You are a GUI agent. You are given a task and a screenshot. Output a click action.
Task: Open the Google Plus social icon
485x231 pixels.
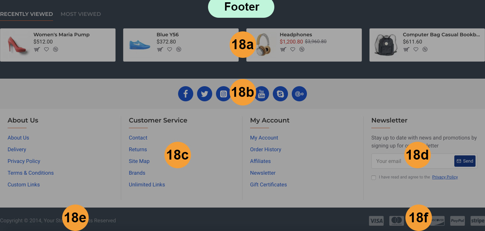[299, 94]
